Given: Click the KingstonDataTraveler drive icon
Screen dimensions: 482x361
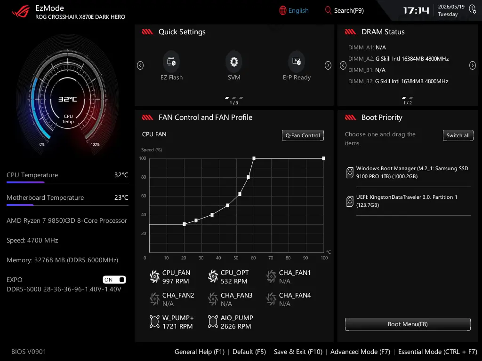Looking at the screenshot, I should point(350,201).
